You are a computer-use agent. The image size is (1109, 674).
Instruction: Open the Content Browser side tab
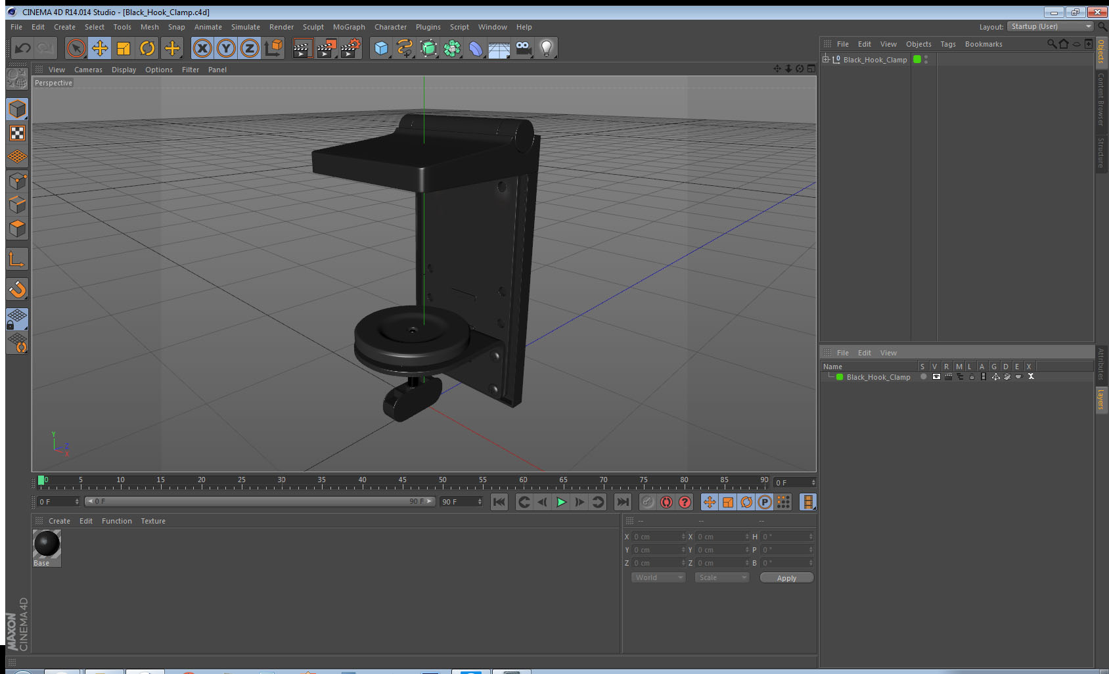[1101, 99]
